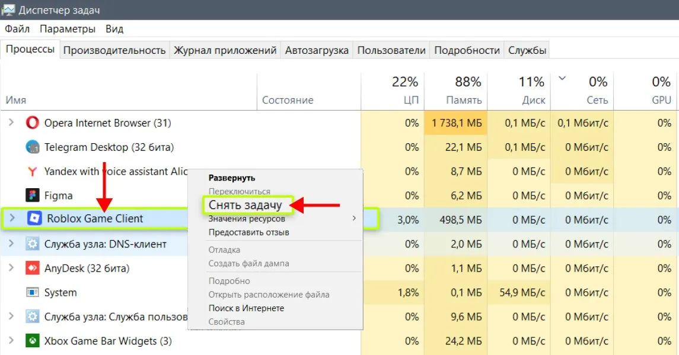Click the Figma process icon
Image resolution: width=679 pixels, height=355 pixels.
(x=33, y=196)
